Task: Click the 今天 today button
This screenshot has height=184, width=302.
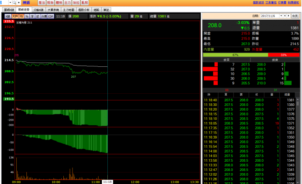Action: coord(295,16)
